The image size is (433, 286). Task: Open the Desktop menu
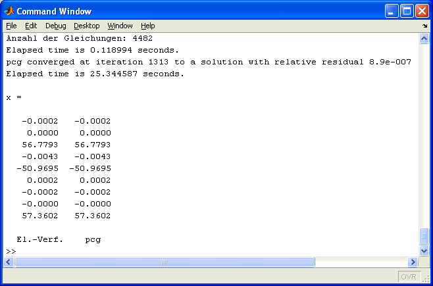tap(87, 26)
